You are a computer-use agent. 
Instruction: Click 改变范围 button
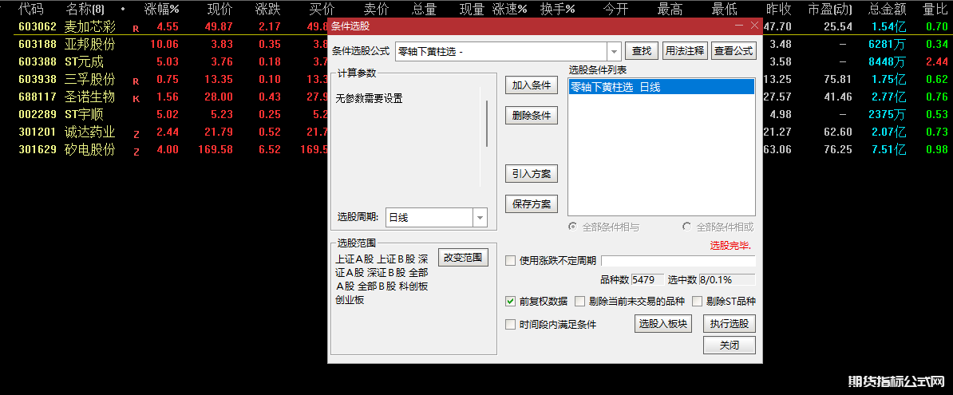click(463, 257)
